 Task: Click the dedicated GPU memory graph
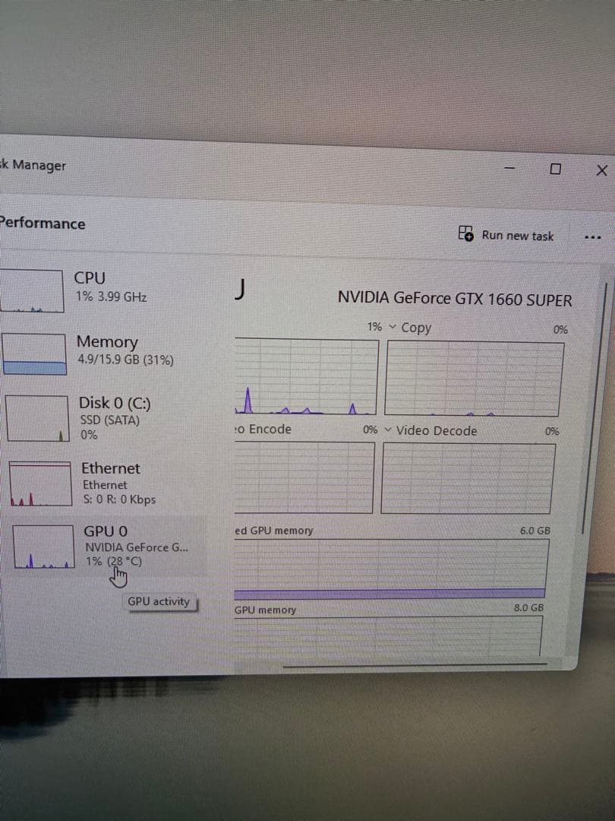(391, 569)
